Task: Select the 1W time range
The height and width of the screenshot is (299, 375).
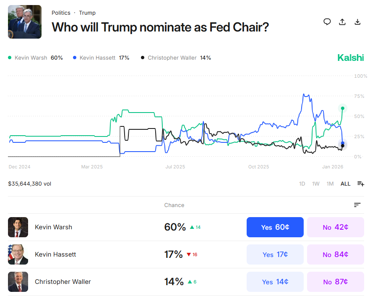Action: (316, 184)
